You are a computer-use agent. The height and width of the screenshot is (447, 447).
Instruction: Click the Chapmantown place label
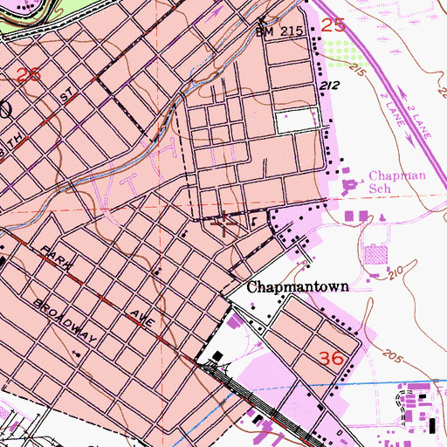(298, 287)
